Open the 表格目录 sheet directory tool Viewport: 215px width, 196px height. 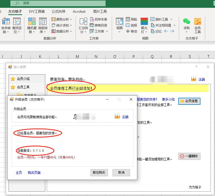99,25
